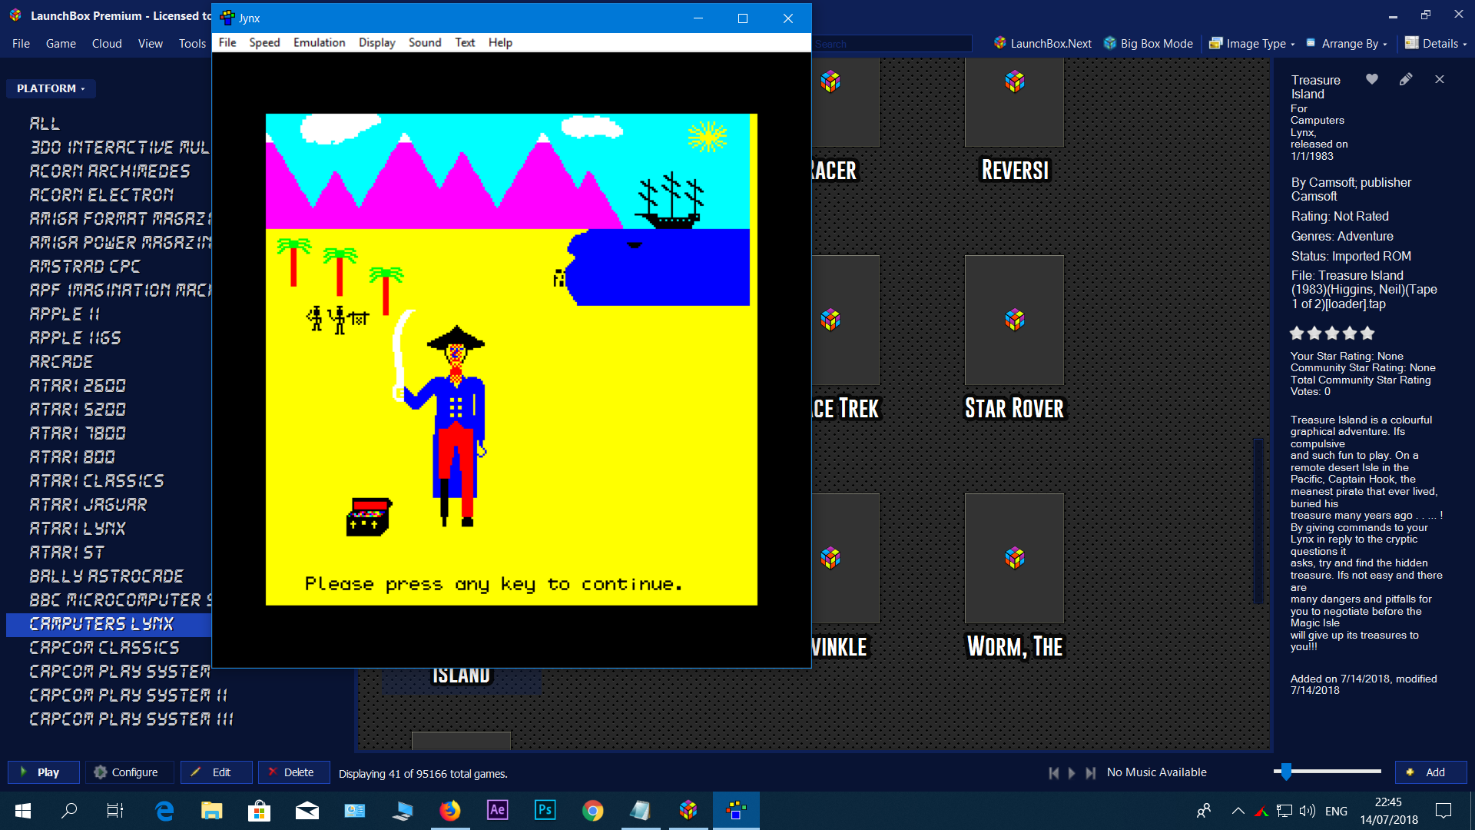Viewport: 1475px width, 830px height.
Task: Open Task View on the taskbar
Action: (x=114, y=811)
